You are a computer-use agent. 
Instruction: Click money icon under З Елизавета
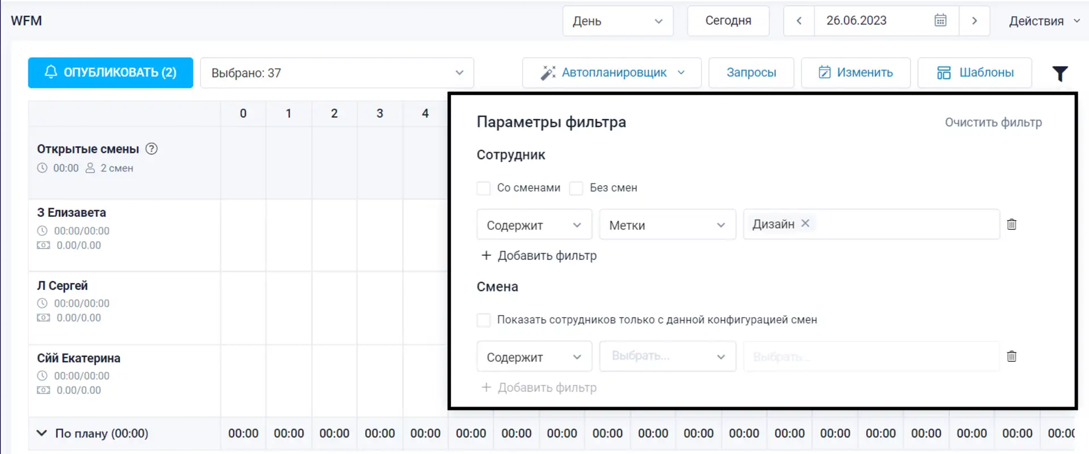click(x=43, y=245)
